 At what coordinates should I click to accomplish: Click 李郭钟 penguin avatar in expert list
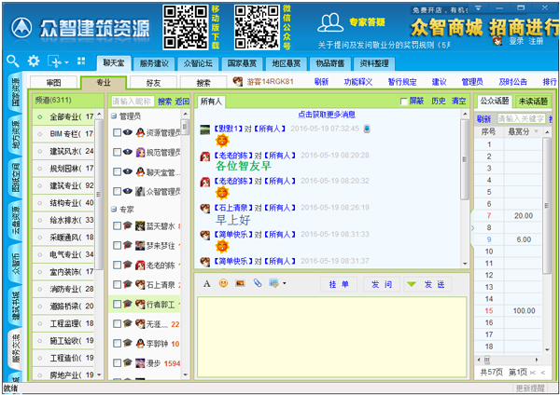(x=140, y=344)
